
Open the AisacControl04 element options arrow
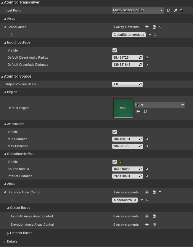coord(141,200)
